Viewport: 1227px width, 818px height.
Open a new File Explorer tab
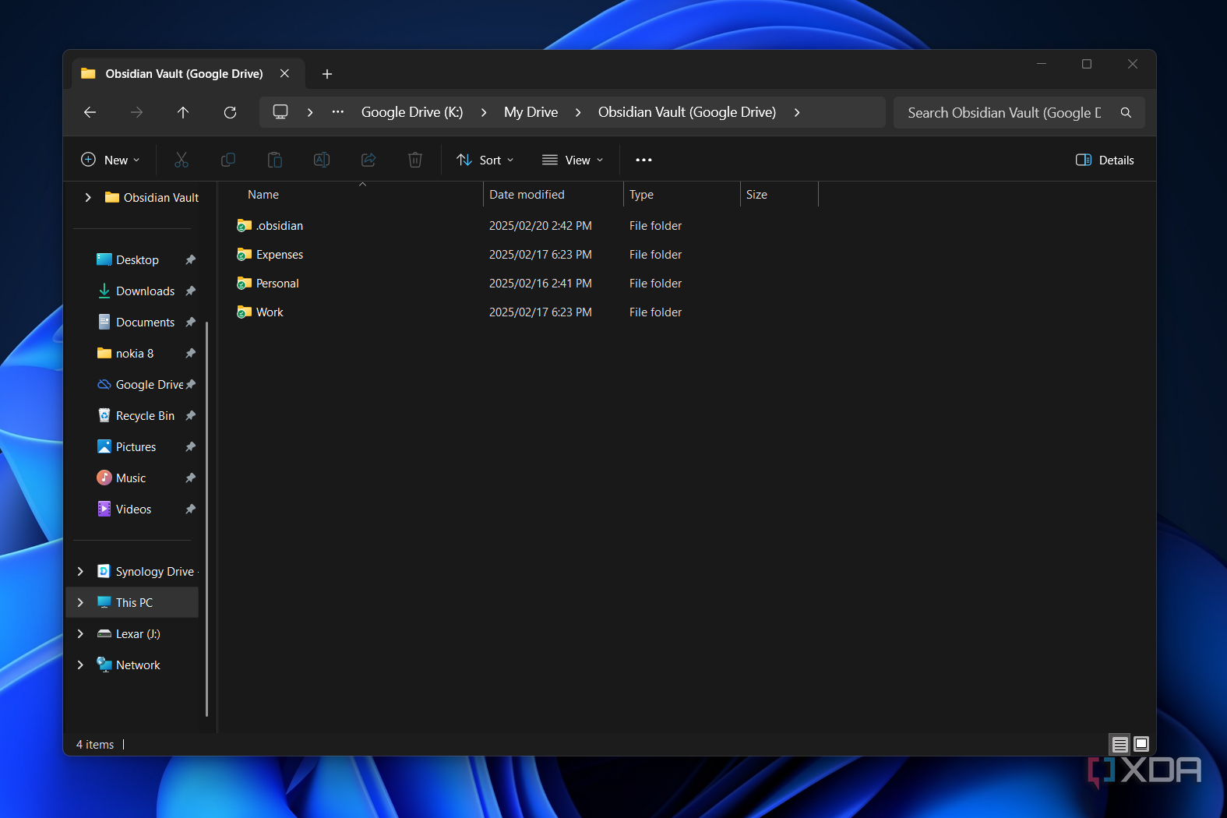[x=327, y=74]
